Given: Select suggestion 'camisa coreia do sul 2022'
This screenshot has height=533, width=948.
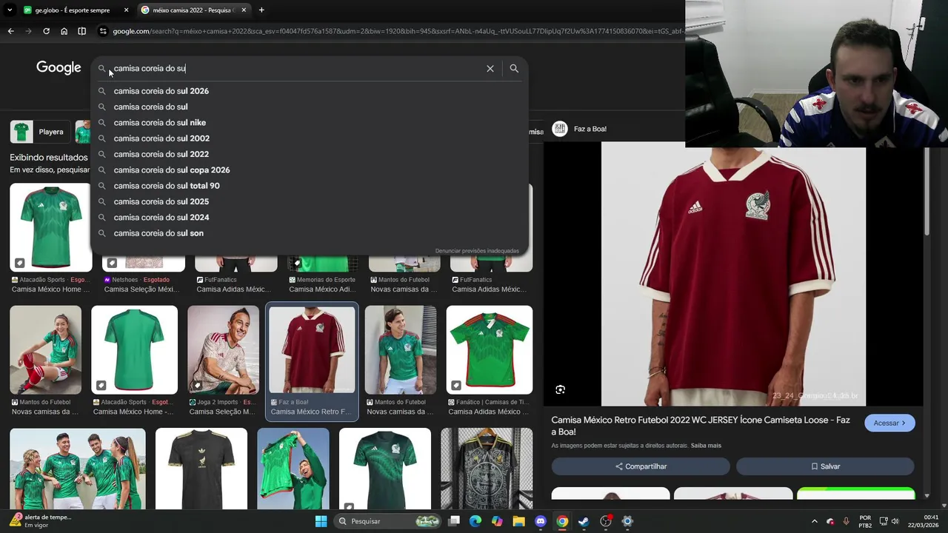Looking at the screenshot, I should [310, 154].
